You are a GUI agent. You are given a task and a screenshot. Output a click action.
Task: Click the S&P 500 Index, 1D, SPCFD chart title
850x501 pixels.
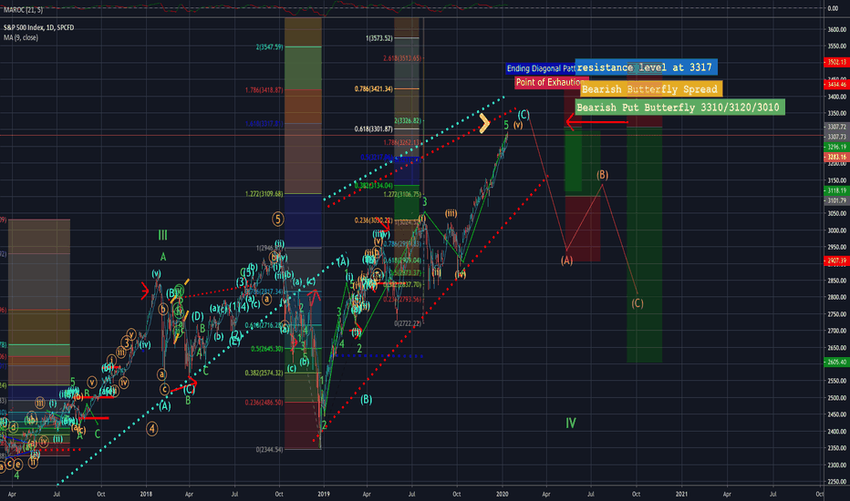[38, 27]
